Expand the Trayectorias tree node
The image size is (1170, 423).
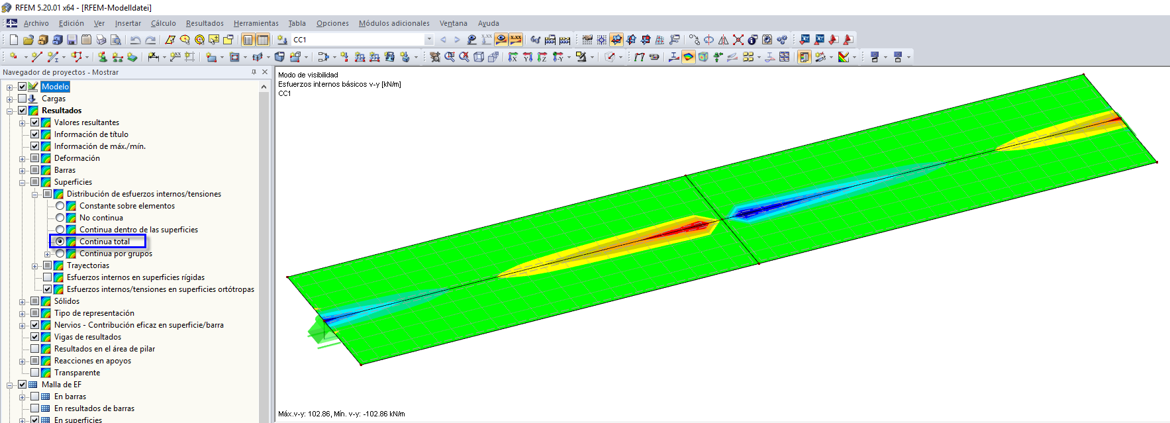point(35,265)
